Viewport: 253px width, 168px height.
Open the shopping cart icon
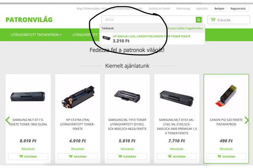tap(213, 20)
